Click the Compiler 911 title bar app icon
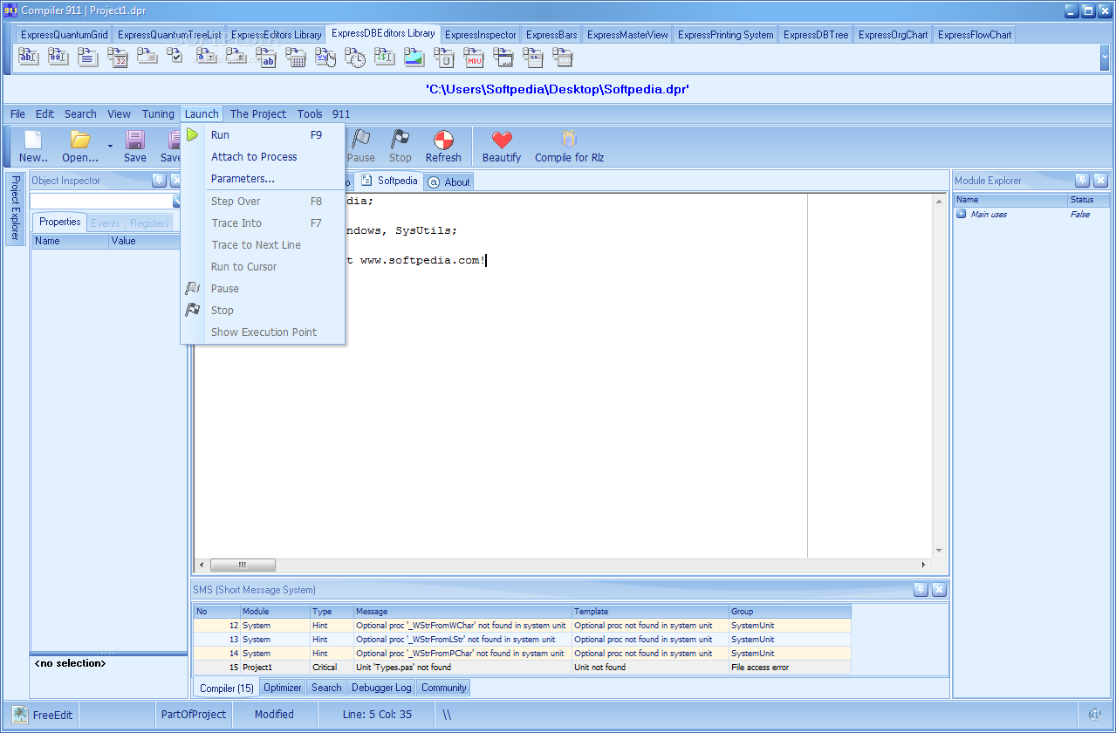1116x733 pixels. pyautogui.click(x=11, y=10)
